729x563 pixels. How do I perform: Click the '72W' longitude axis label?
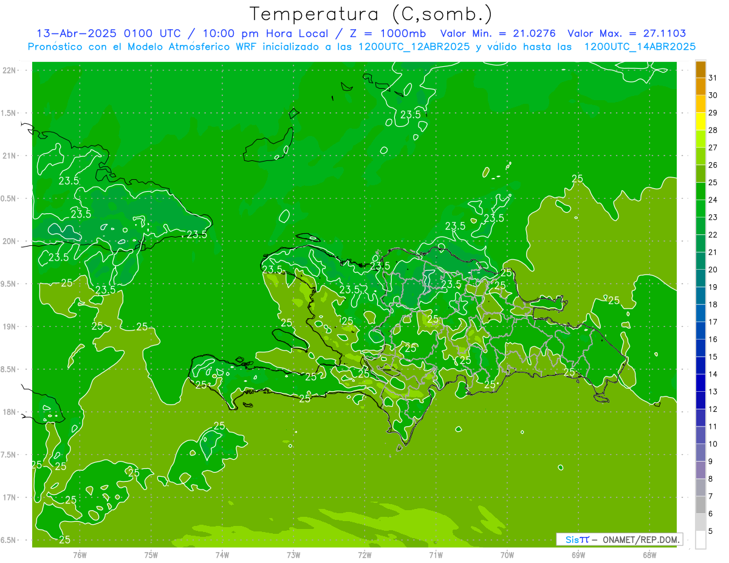pyautogui.click(x=364, y=554)
